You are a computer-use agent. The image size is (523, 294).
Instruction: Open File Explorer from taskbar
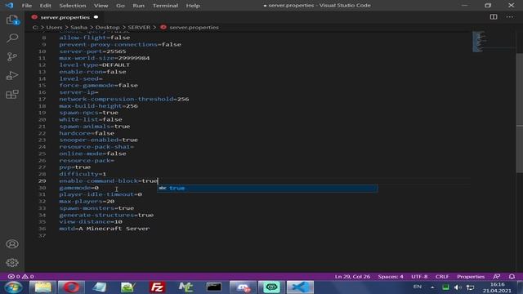click(43, 287)
